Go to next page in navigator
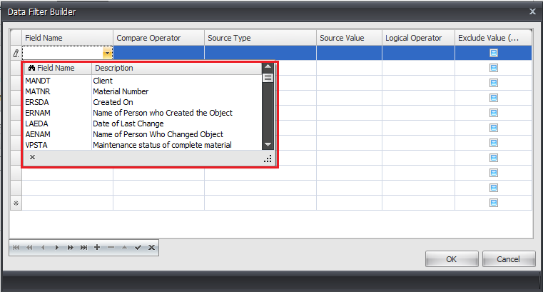 [x=70, y=247]
